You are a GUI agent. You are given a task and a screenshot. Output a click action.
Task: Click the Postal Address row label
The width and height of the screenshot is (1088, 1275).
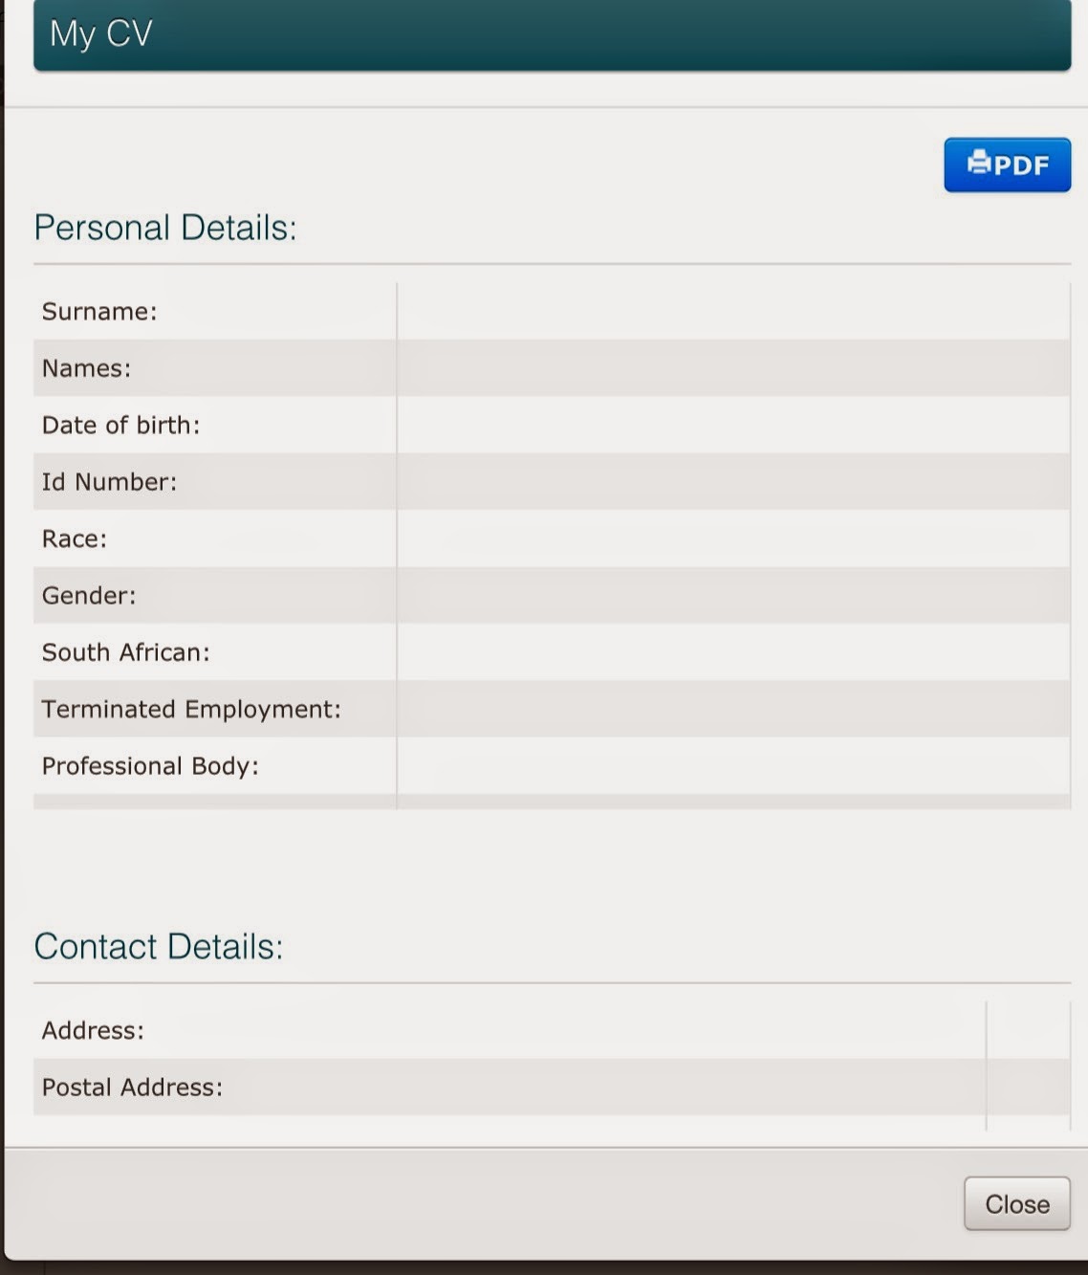[132, 1087]
